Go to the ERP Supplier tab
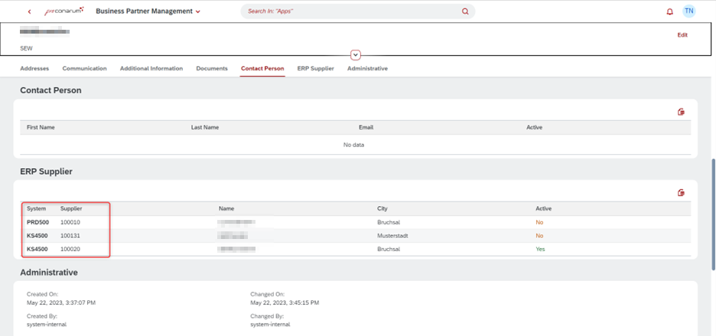716x336 pixels. click(x=315, y=69)
